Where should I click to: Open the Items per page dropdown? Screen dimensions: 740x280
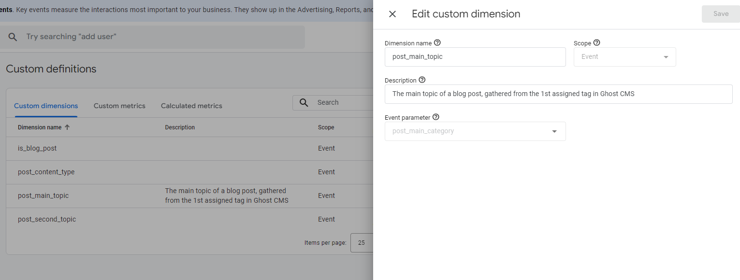(x=362, y=243)
